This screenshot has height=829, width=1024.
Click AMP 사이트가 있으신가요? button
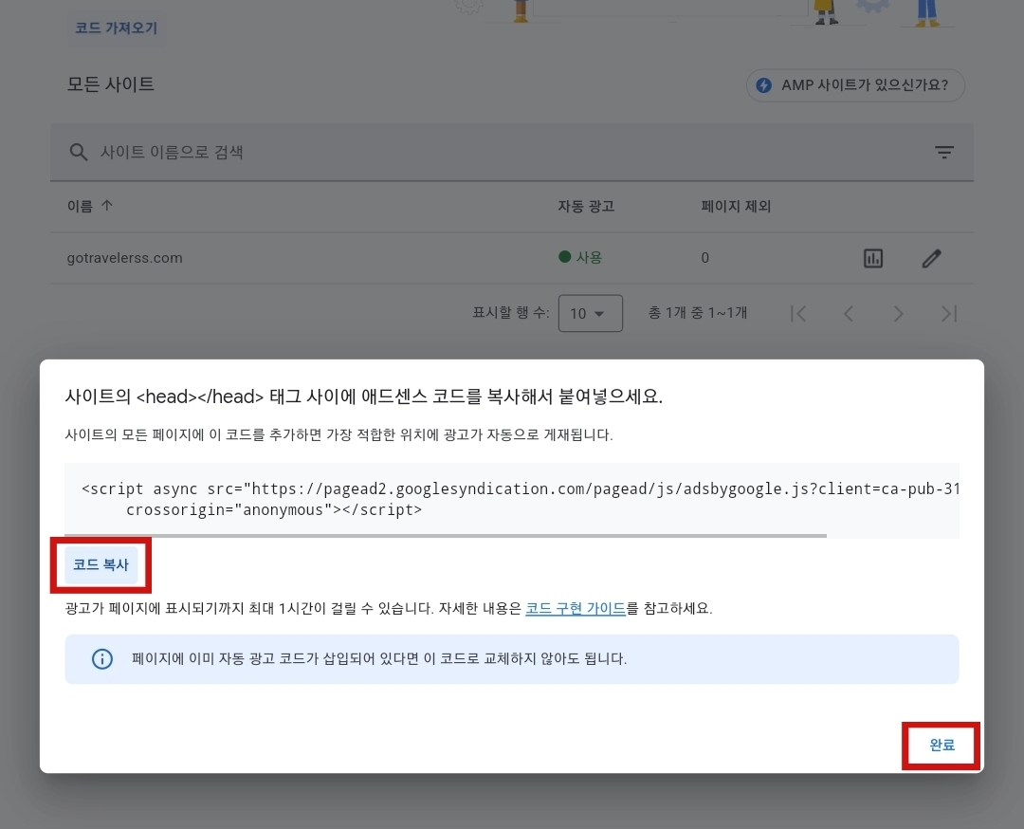pyautogui.click(x=855, y=85)
